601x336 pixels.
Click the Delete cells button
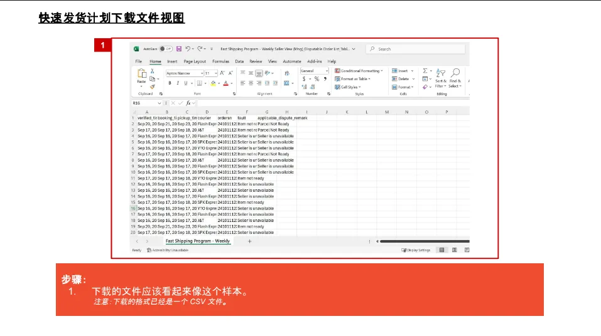pos(403,79)
